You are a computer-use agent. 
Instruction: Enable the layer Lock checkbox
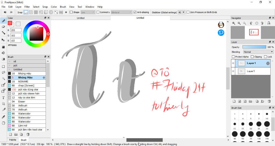tap(265, 57)
